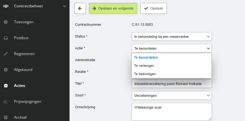Click the chart icon for Prijswijzigingen
This screenshot has width=245, height=121.
[x=6, y=102]
